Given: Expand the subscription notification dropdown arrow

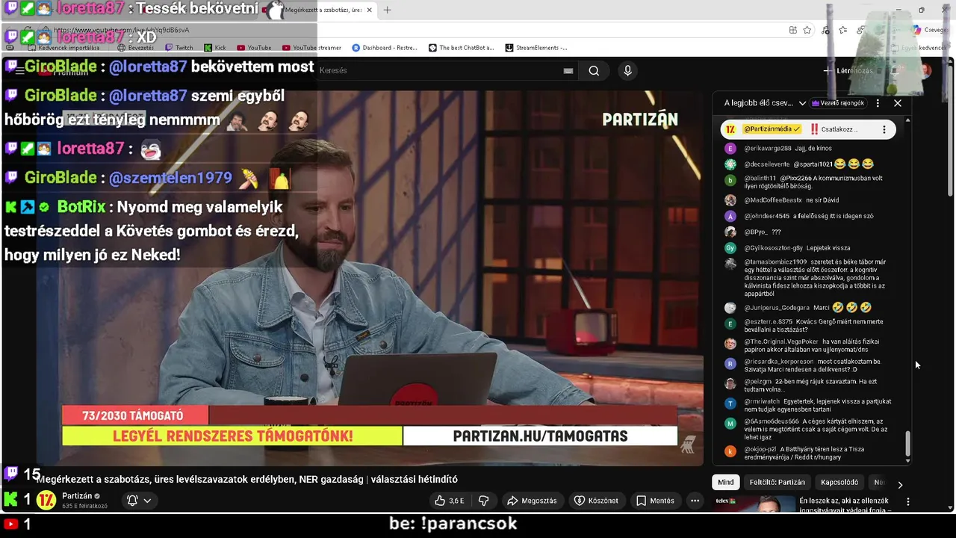Looking at the screenshot, I should [147, 501].
